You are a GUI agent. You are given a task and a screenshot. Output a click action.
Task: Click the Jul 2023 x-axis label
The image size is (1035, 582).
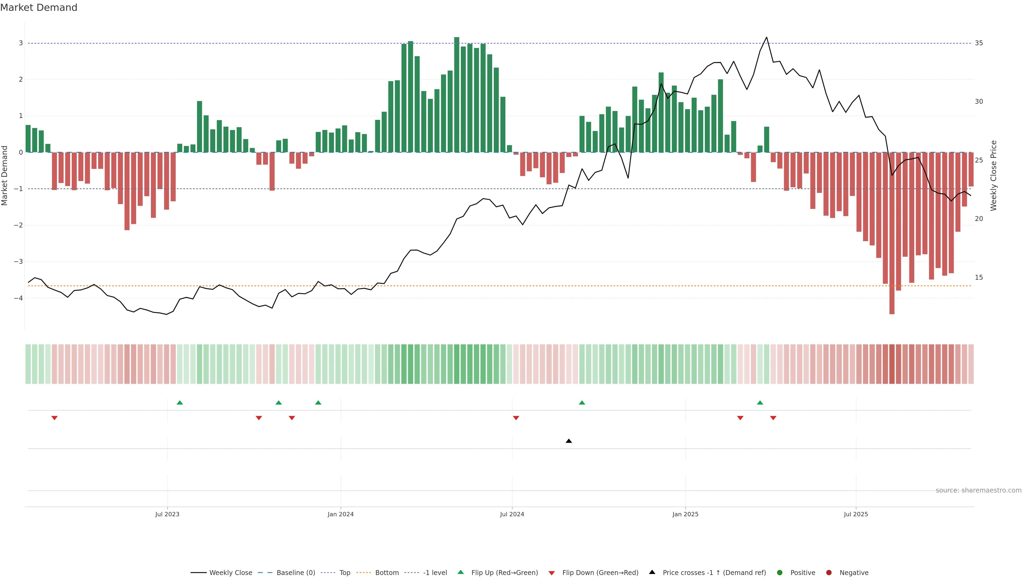click(x=167, y=514)
